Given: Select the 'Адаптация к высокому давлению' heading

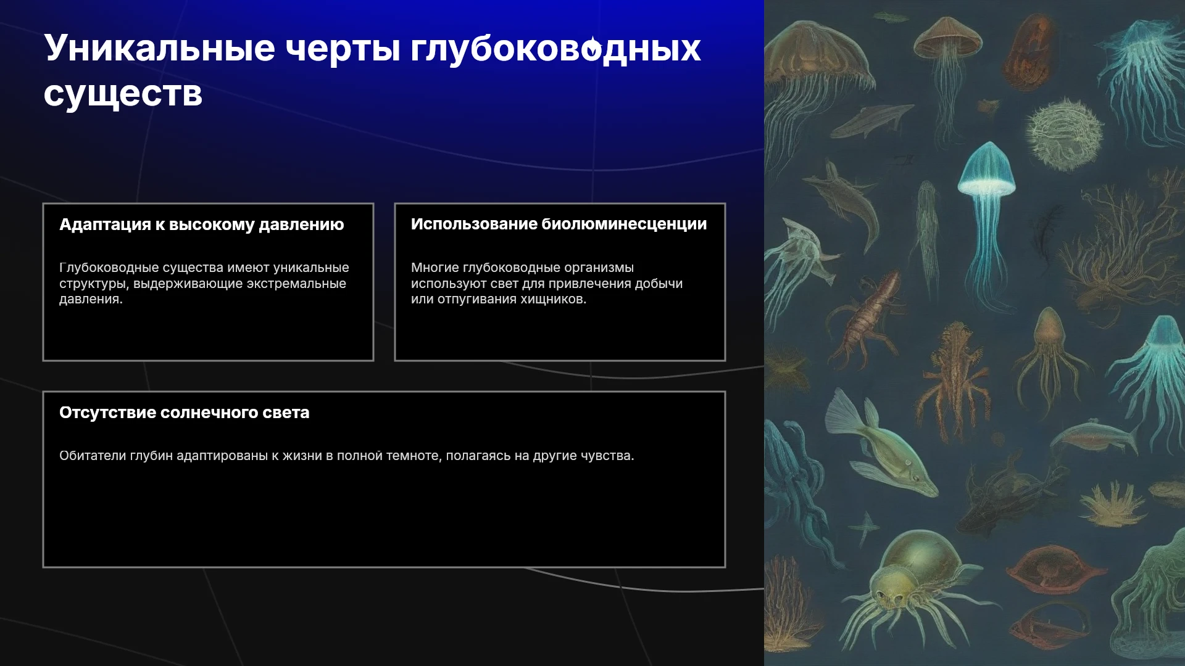Looking at the screenshot, I should [201, 224].
